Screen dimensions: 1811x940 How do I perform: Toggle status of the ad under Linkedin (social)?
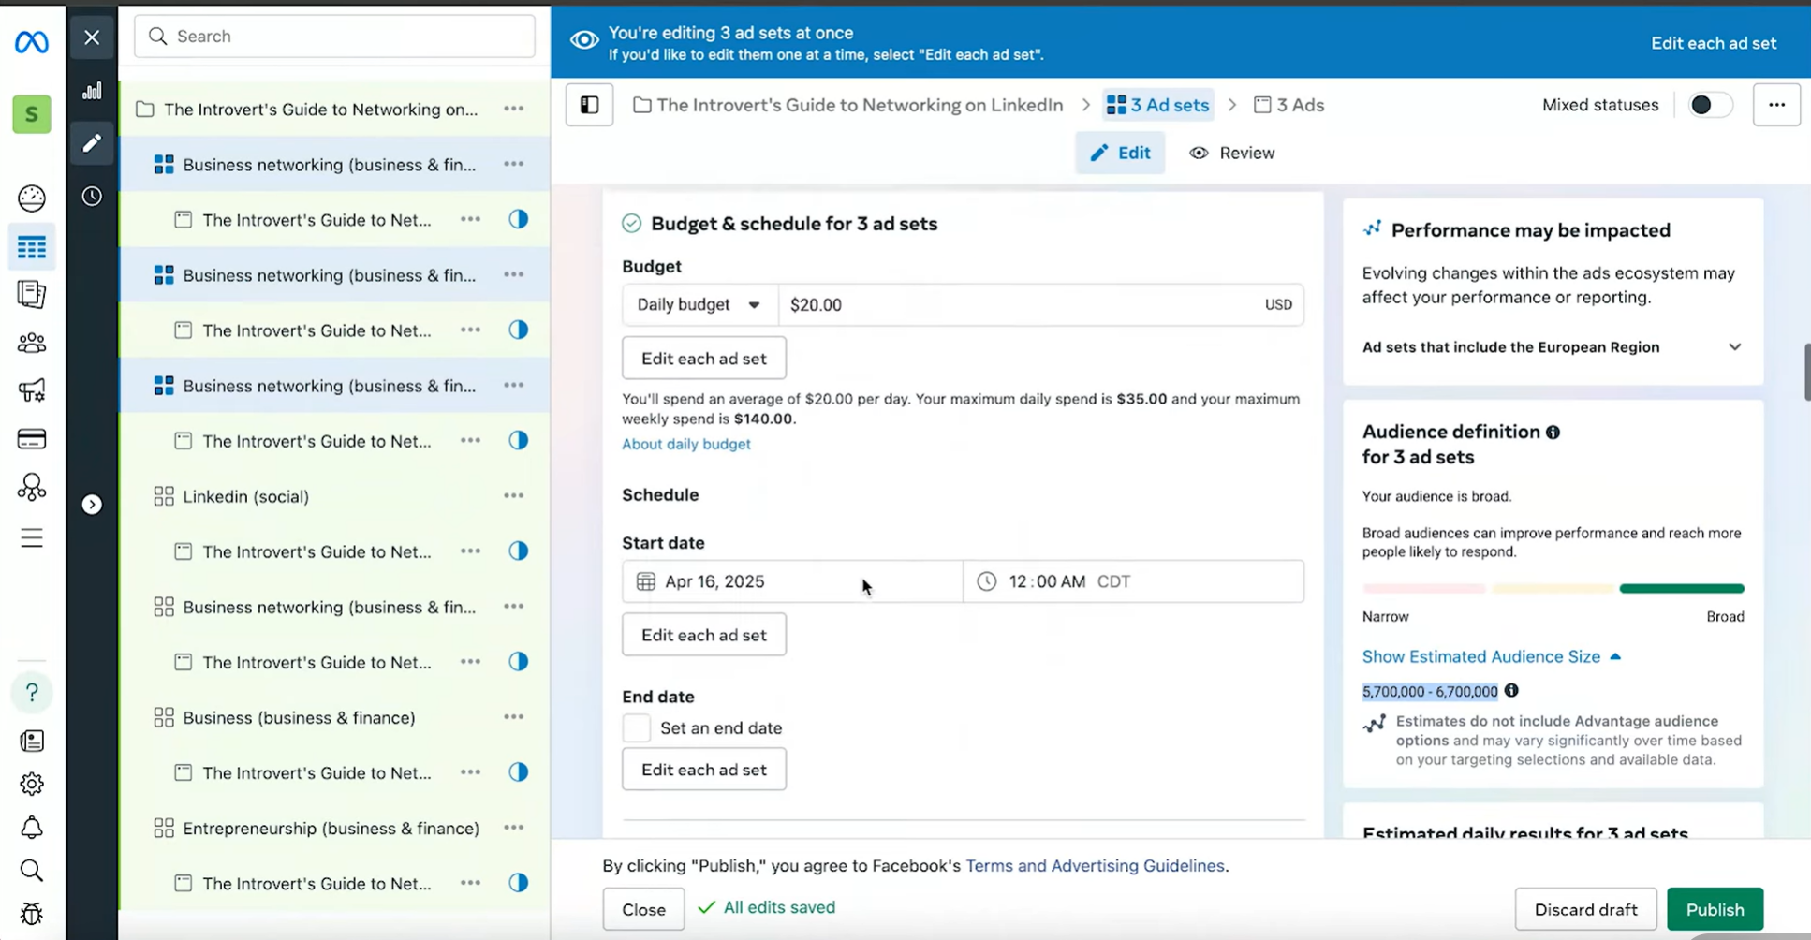pyautogui.click(x=518, y=551)
